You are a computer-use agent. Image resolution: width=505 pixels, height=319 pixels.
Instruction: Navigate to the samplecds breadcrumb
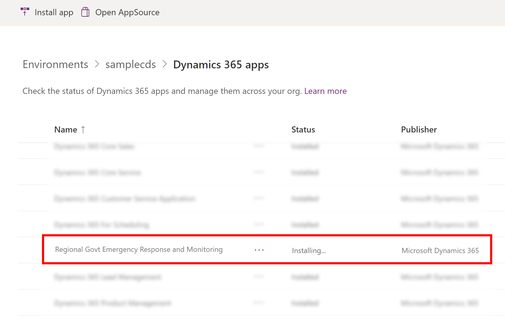pos(131,64)
